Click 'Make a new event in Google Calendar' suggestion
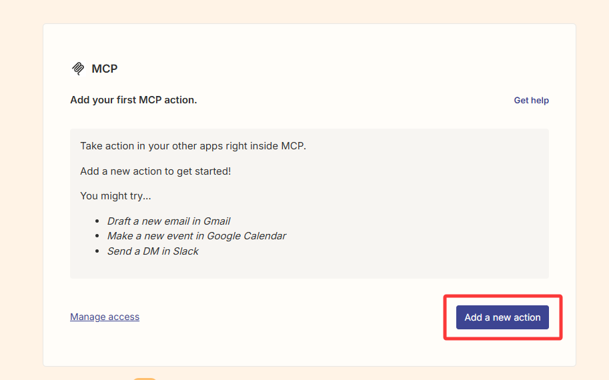This screenshot has height=380, width=609. pyautogui.click(x=197, y=236)
